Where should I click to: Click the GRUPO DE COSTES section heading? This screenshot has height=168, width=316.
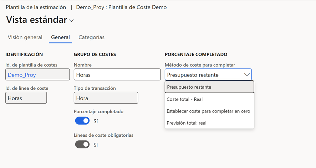(x=95, y=54)
